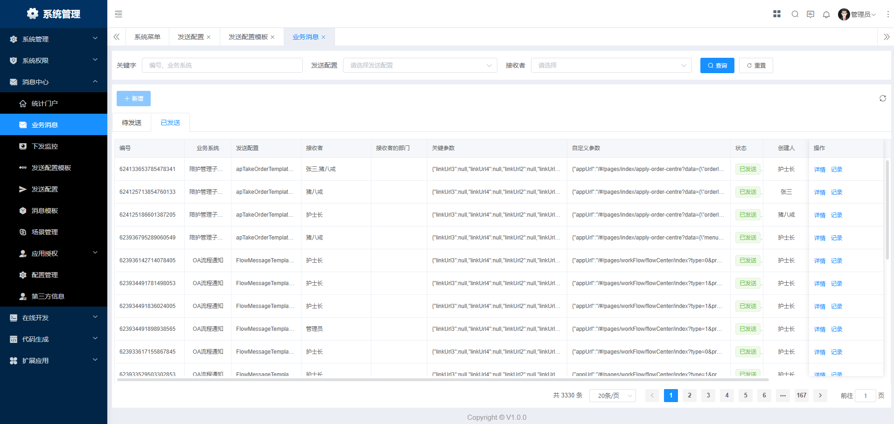Expand the 系统权限 sidebar menu
894x424 pixels.
(54, 61)
